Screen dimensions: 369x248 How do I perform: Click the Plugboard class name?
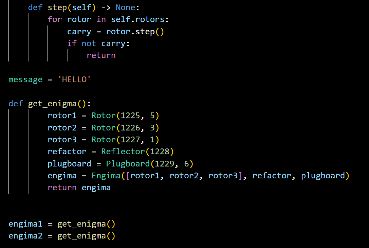click(x=128, y=164)
